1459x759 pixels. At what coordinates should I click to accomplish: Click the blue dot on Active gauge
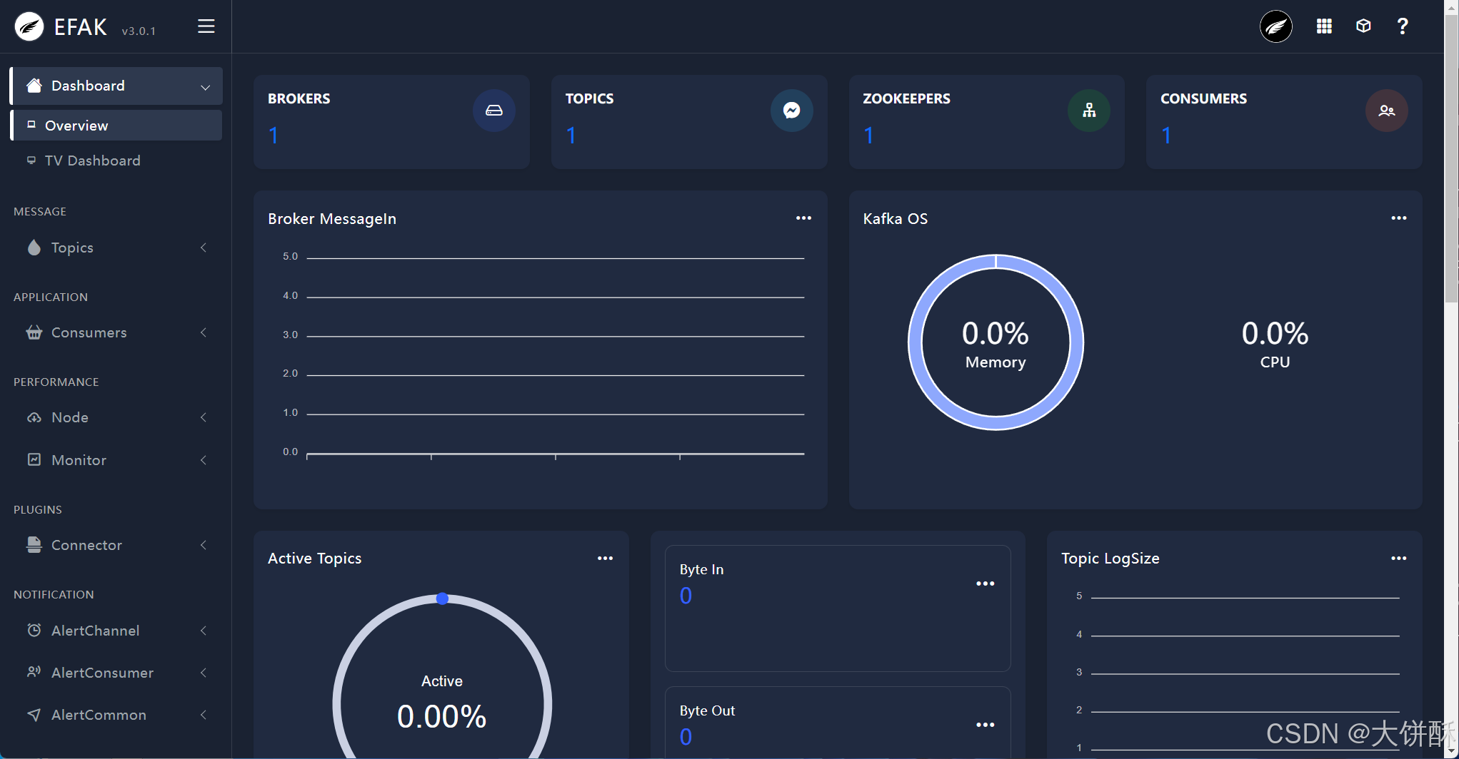pyautogui.click(x=442, y=598)
